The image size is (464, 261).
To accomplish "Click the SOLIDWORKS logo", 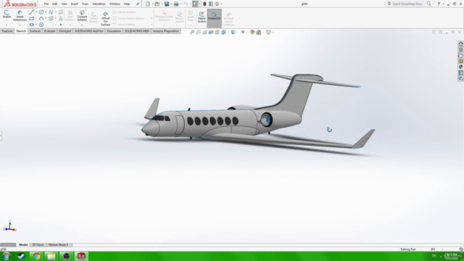I will [20, 4].
